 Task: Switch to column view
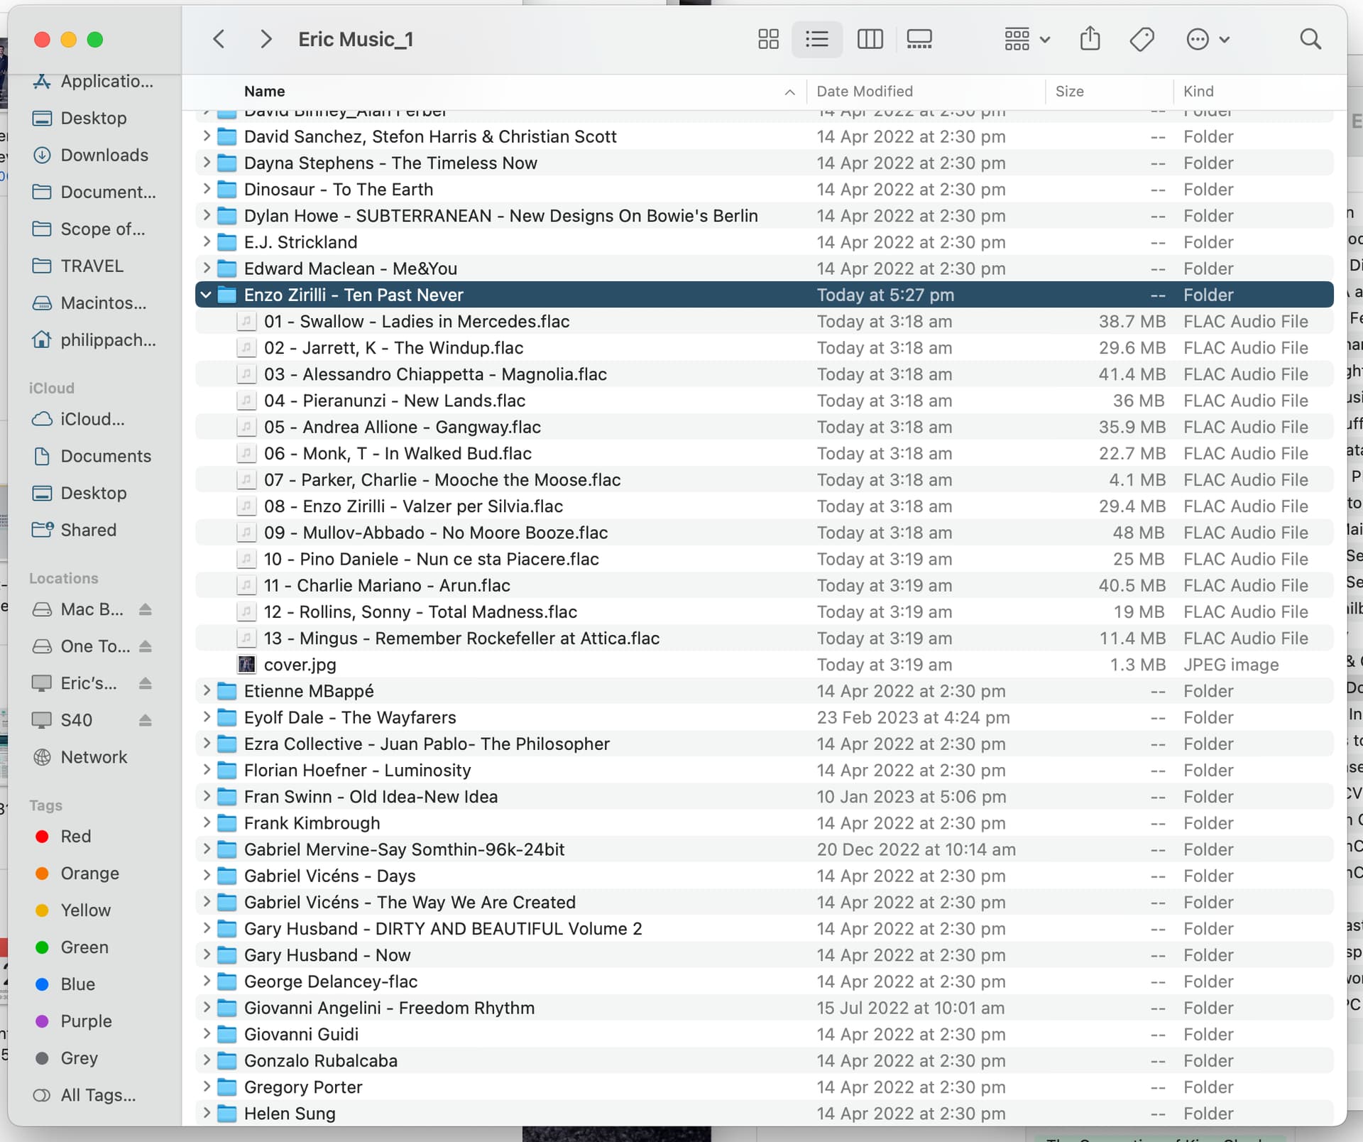[x=870, y=39]
